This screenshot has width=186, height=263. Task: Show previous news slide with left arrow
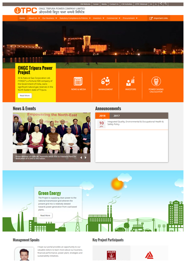[x=81, y=158]
